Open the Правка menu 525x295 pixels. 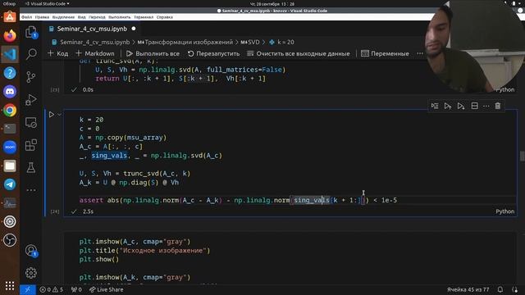(x=42, y=17)
